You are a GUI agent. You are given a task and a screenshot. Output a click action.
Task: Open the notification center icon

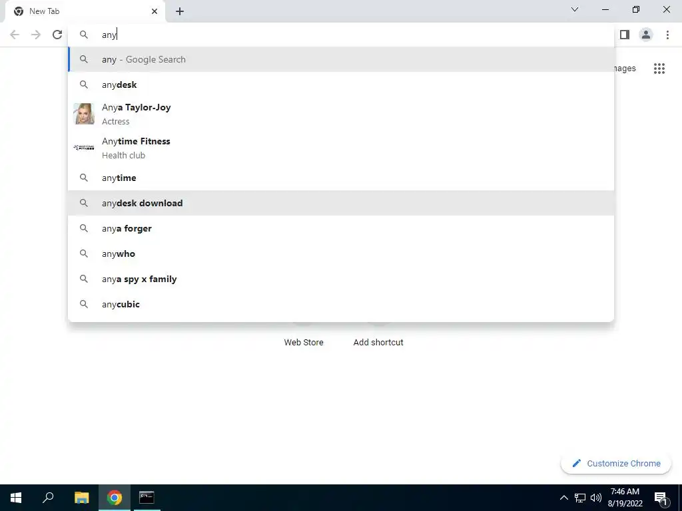(x=661, y=498)
